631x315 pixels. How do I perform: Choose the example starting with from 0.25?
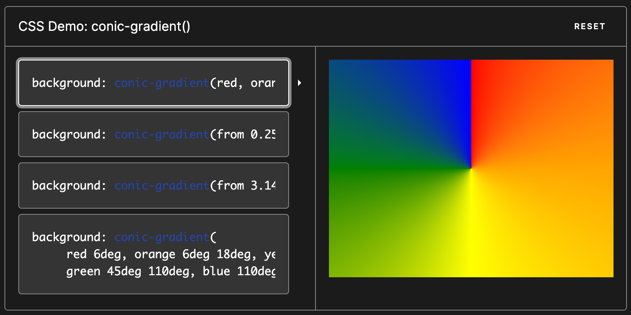coord(154,134)
